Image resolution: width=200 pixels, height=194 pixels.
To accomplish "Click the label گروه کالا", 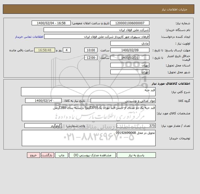I will (x=184, y=101).
